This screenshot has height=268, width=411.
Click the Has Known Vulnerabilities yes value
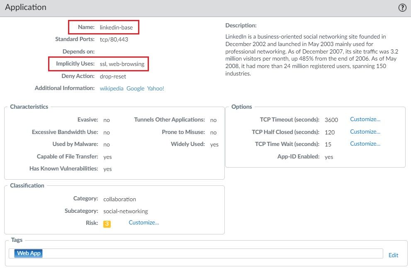coord(107,169)
